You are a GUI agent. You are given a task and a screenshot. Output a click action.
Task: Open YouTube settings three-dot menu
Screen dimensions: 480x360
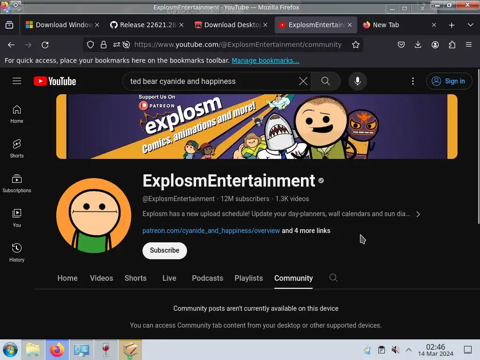pos(413,81)
